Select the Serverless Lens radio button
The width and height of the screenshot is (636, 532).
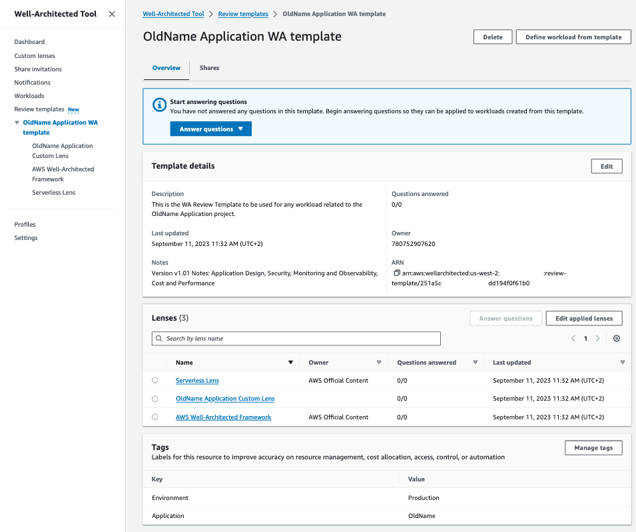154,380
